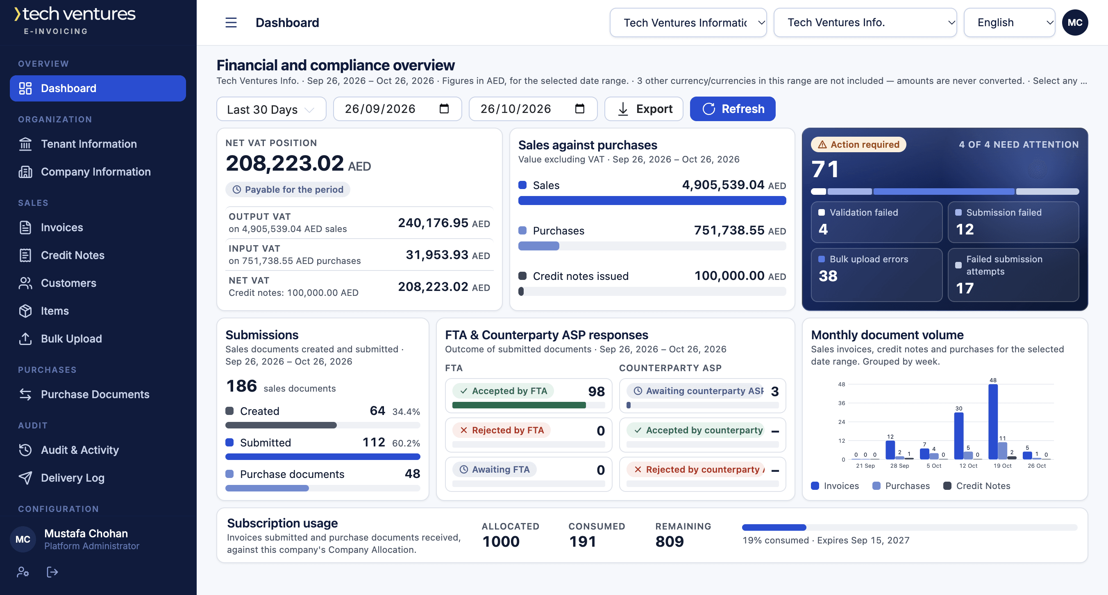Click the Subscription usage progress bar
The width and height of the screenshot is (1108, 595).
point(909,527)
